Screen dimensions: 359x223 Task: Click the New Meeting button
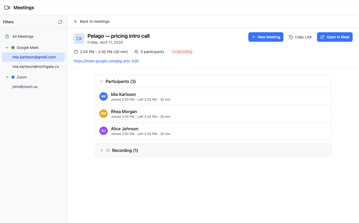pos(266,37)
